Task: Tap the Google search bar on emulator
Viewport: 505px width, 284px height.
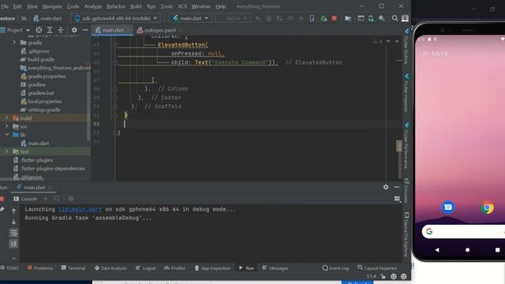Action: tap(463, 231)
